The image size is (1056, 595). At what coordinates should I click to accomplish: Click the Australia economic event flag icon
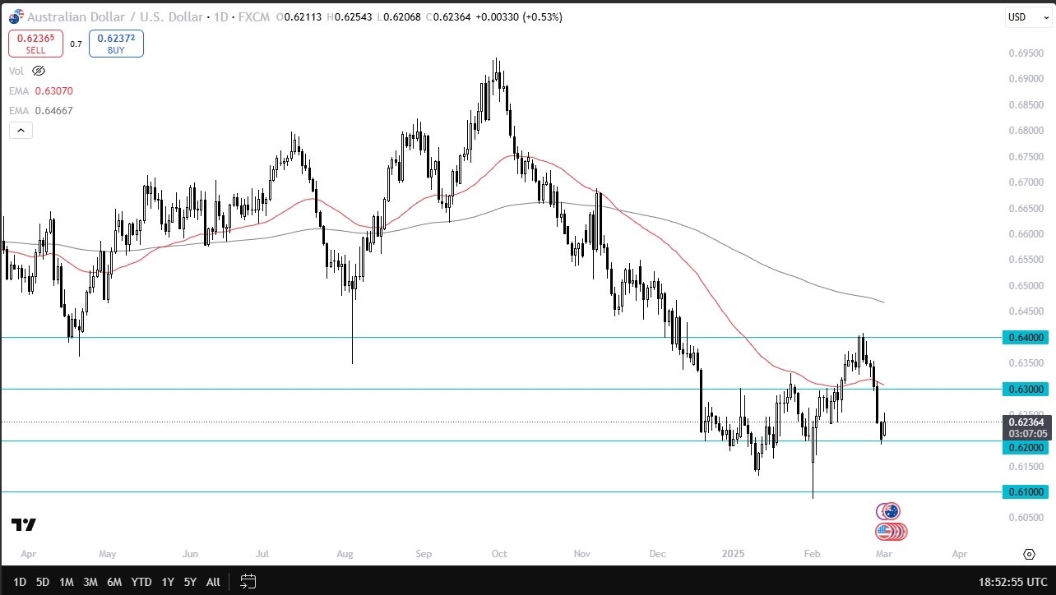coord(889,511)
